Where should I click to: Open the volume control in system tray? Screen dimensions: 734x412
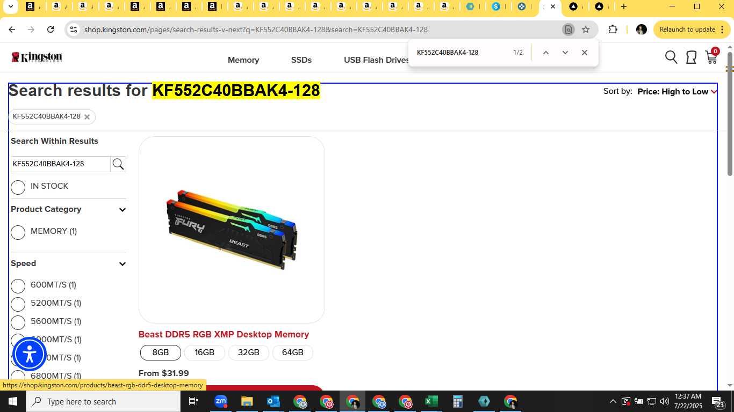pos(664,401)
